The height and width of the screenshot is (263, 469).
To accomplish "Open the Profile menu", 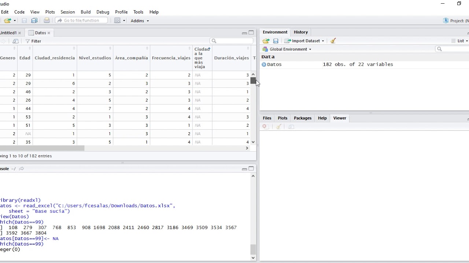I will [x=121, y=12].
